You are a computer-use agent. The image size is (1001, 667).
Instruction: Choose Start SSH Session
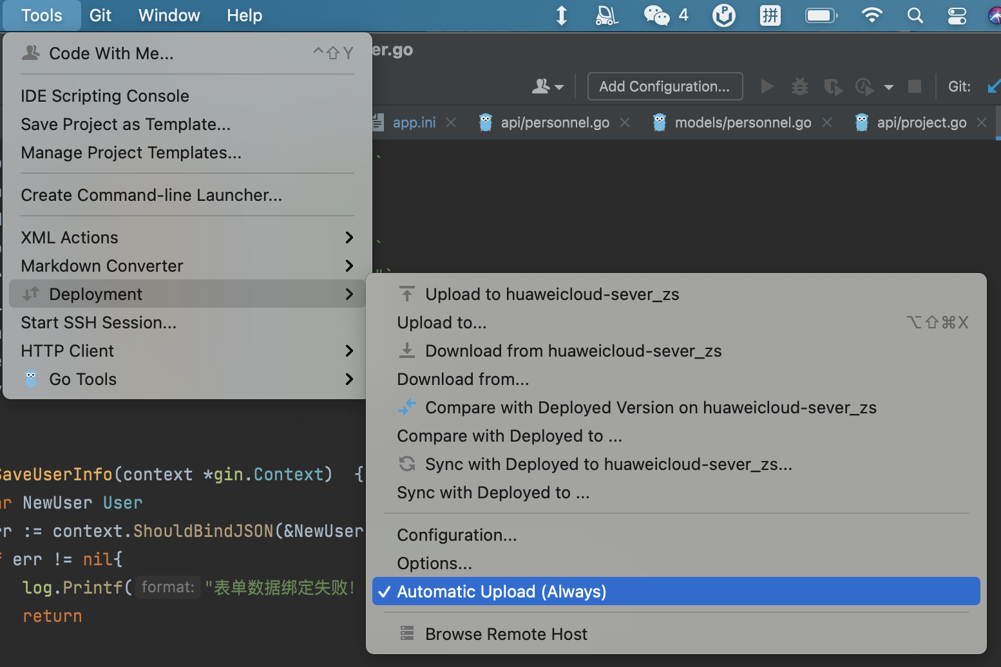[187, 323]
